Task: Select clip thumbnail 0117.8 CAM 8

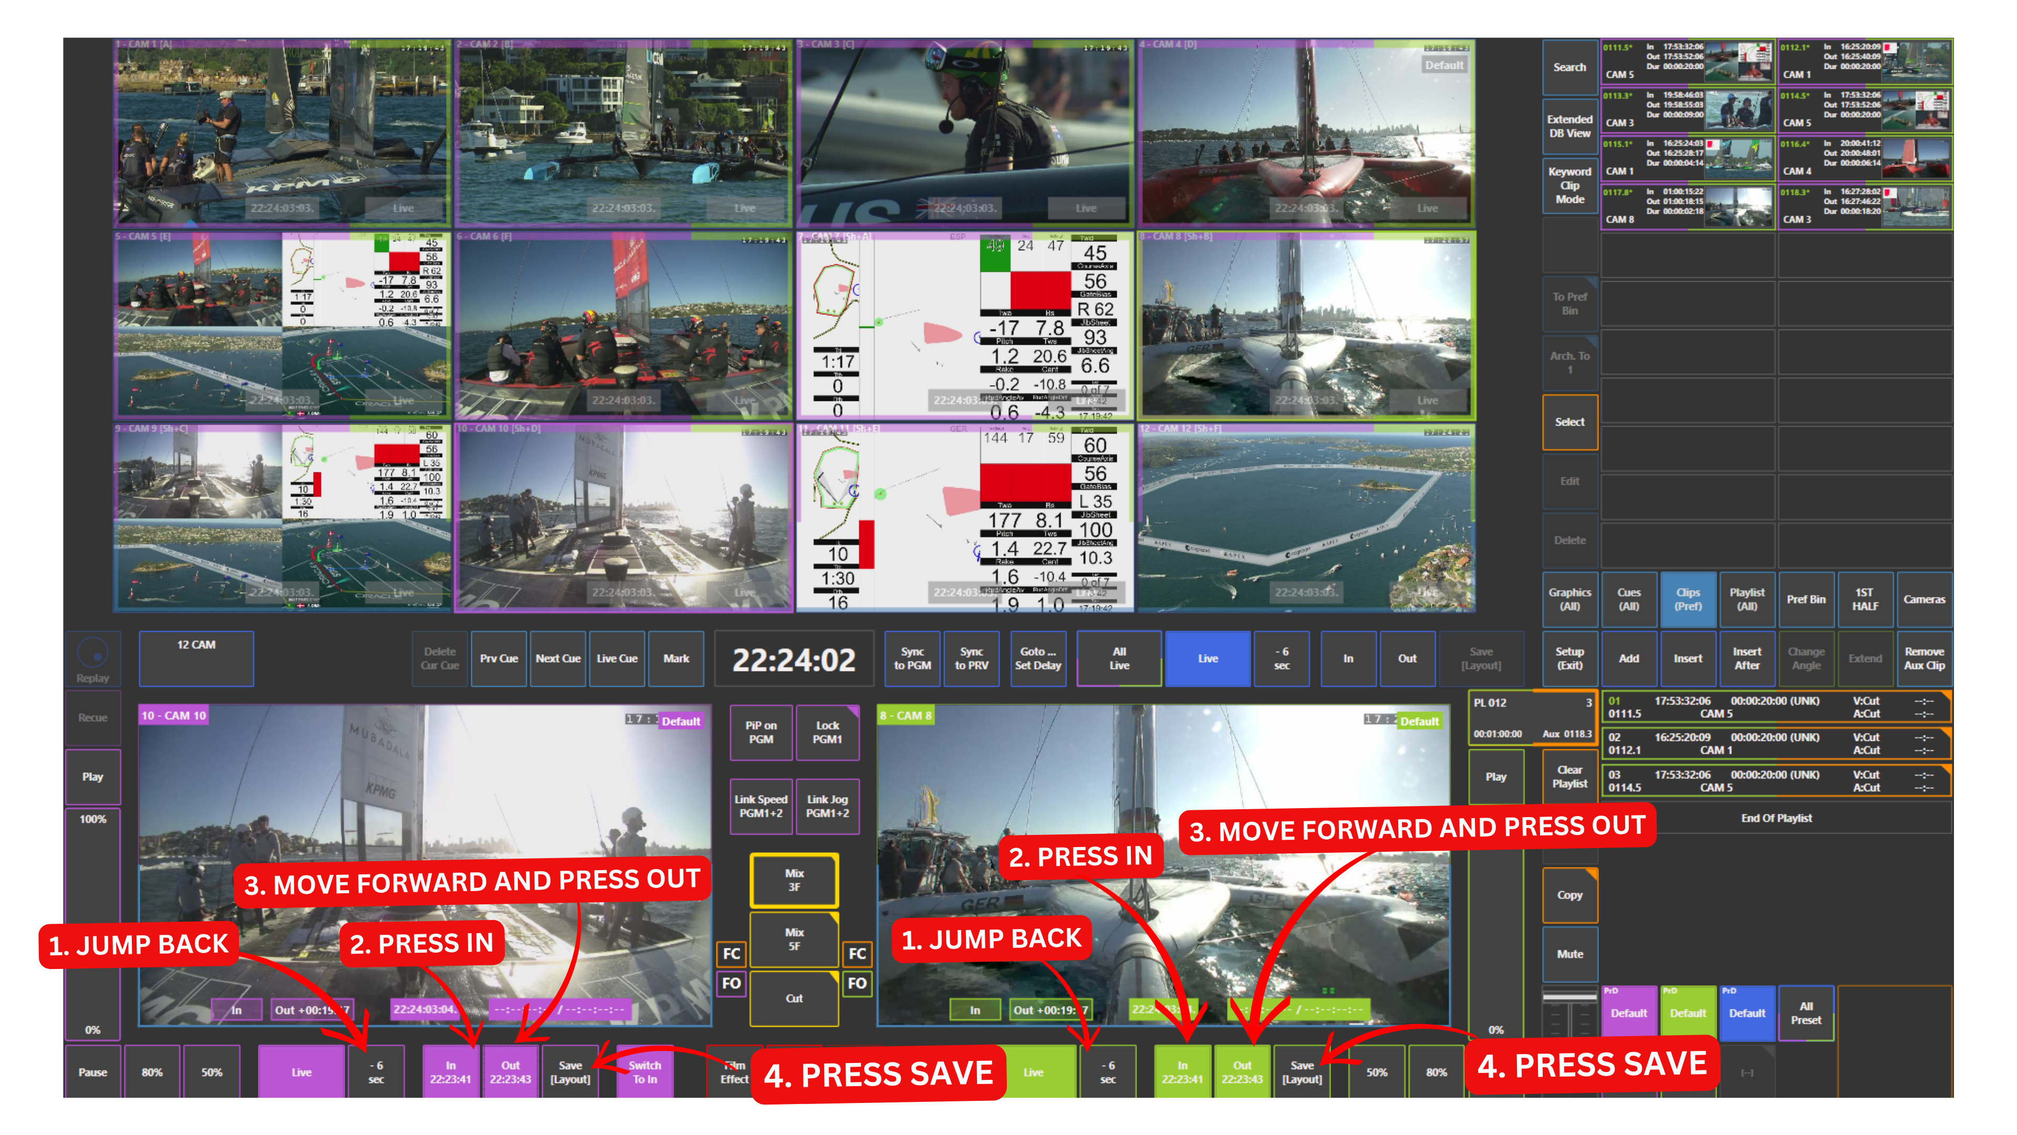Action: (x=1687, y=207)
